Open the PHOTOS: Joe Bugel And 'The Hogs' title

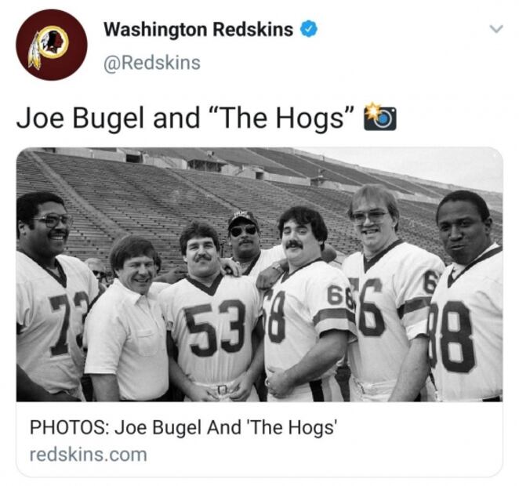pyautogui.click(x=183, y=427)
